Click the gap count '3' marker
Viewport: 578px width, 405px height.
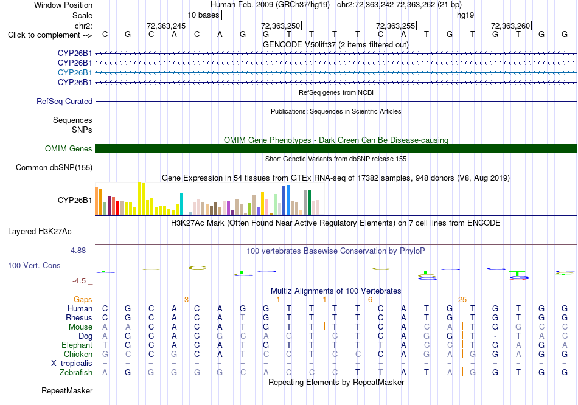tap(187, 300)
